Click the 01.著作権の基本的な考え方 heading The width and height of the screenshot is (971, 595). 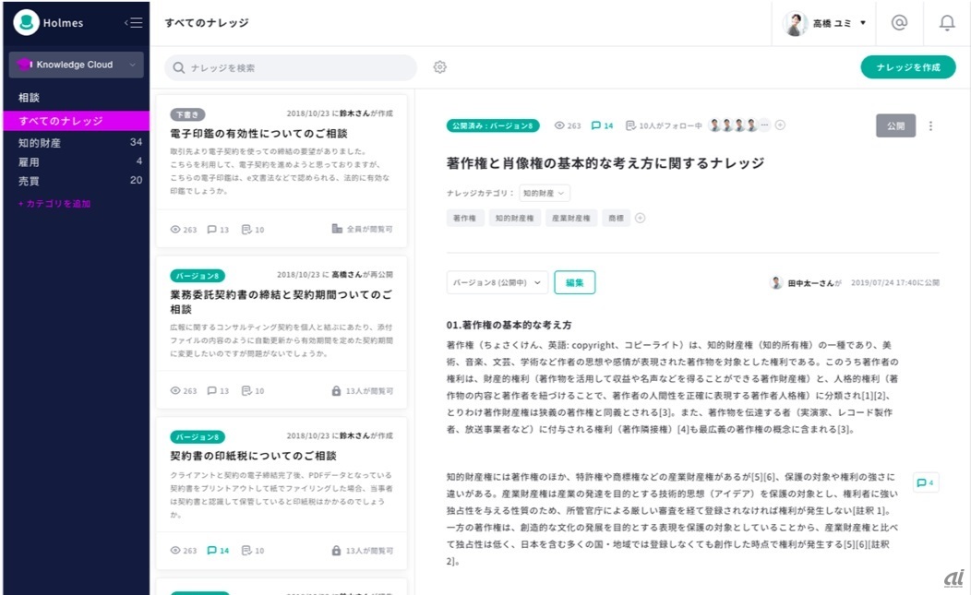(x=509, y=325)
